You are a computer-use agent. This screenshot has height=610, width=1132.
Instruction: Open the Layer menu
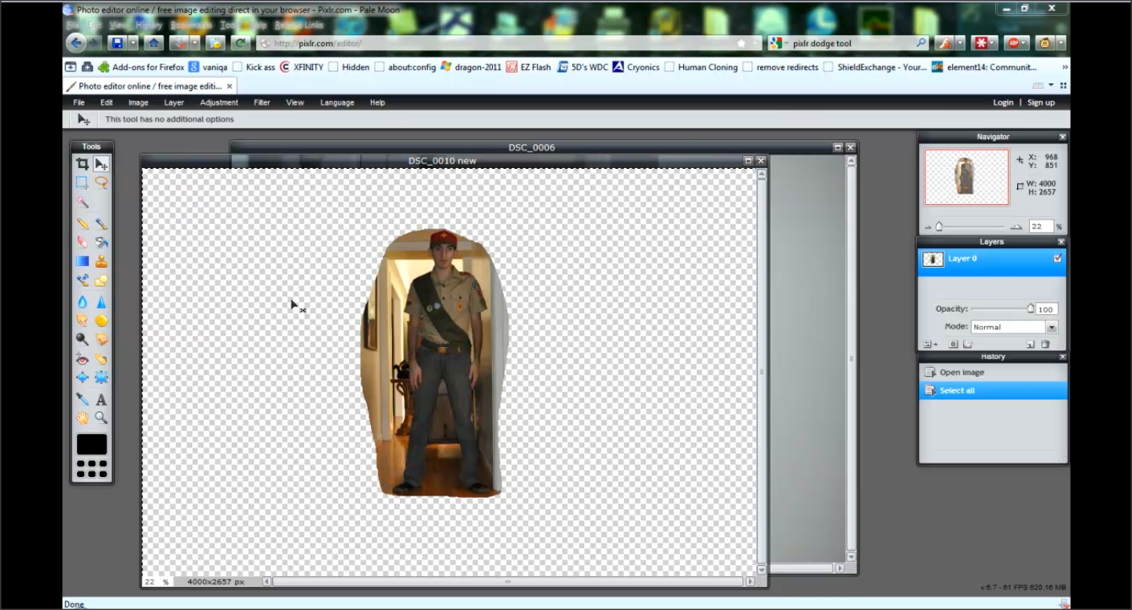point(174,103)
